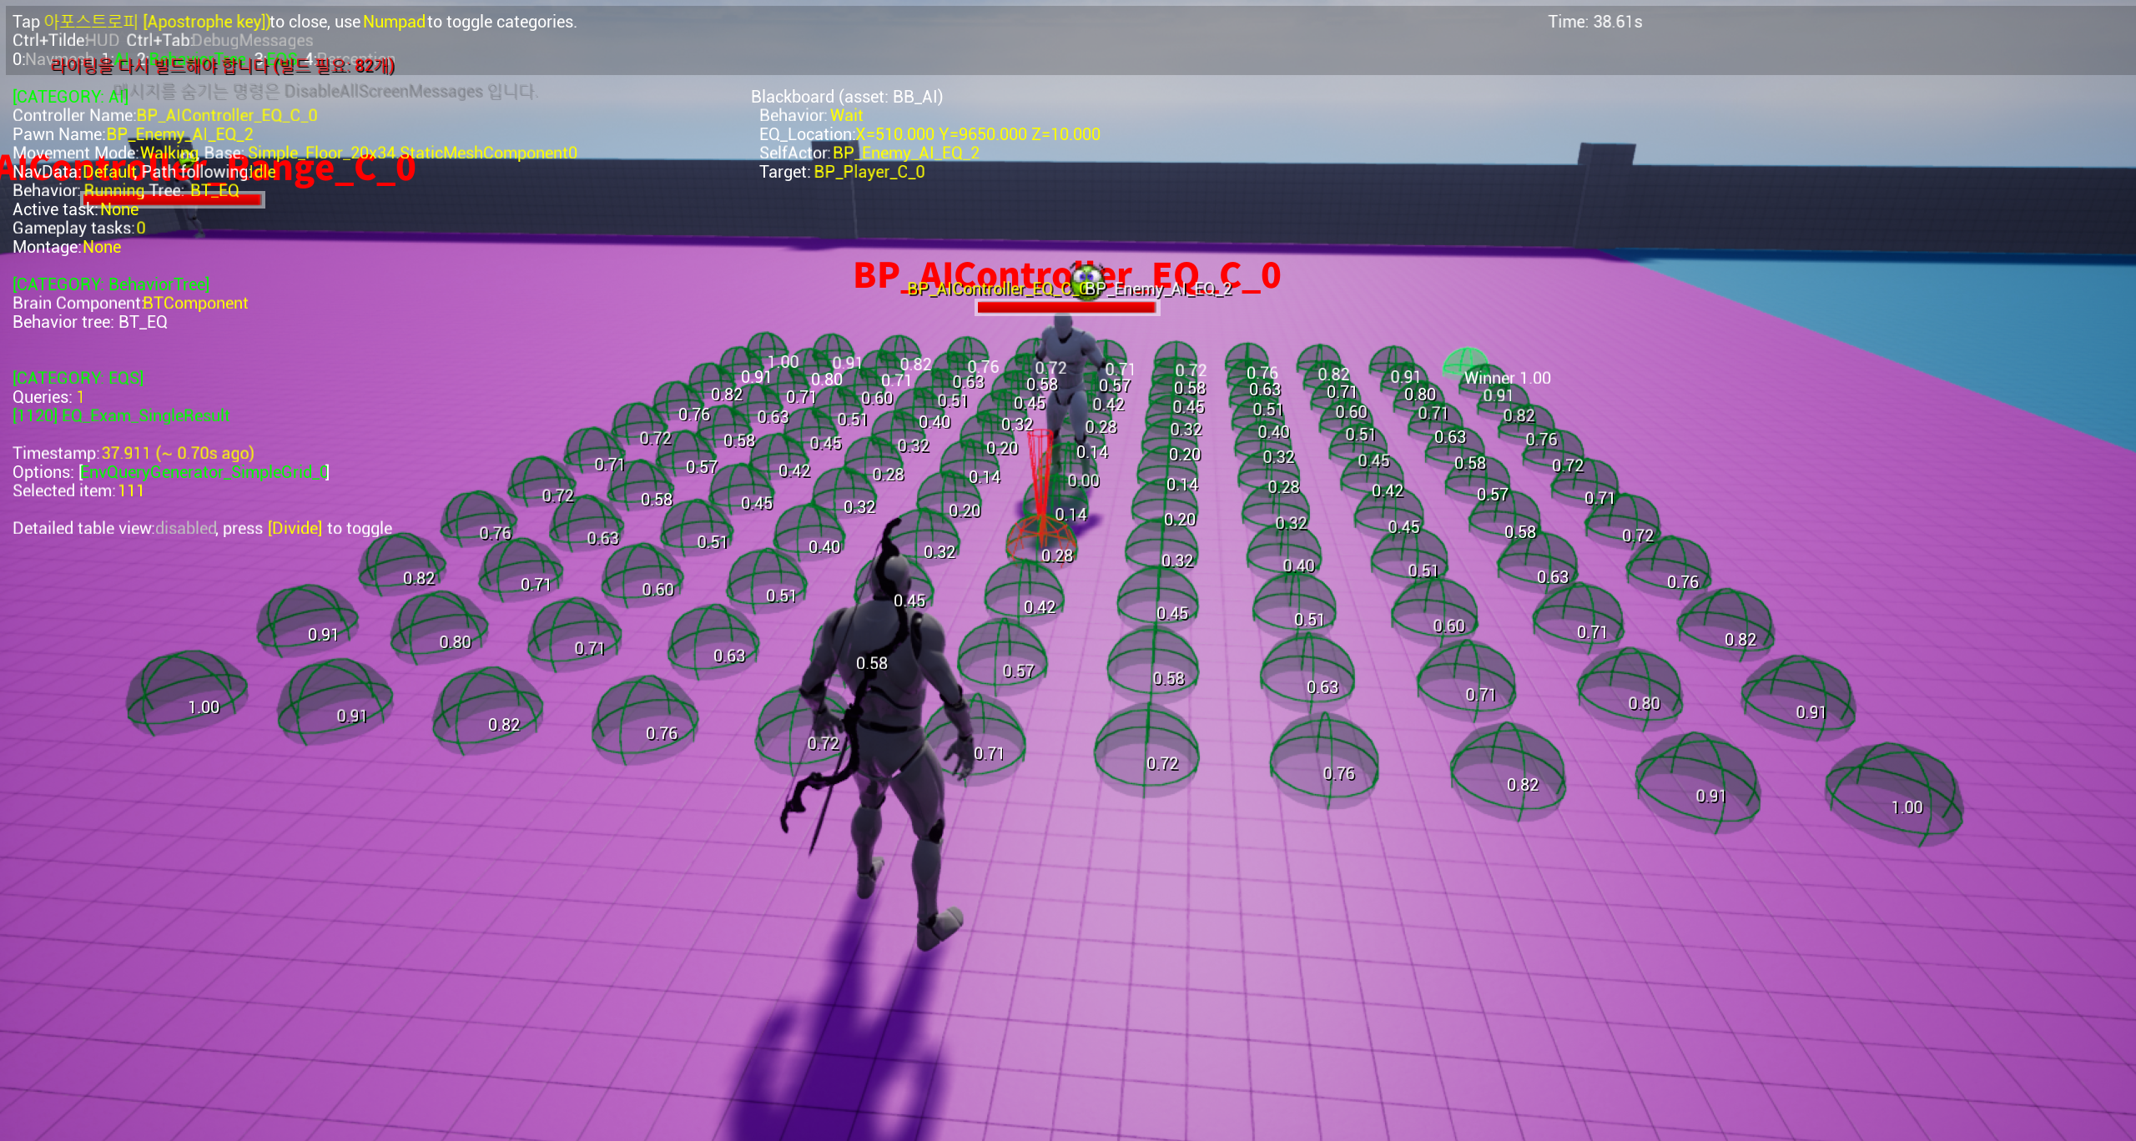This screenshot has width=2136, height=1141.
Task: Click the yellow [Divide] toggle text
Action: [295, 528]
